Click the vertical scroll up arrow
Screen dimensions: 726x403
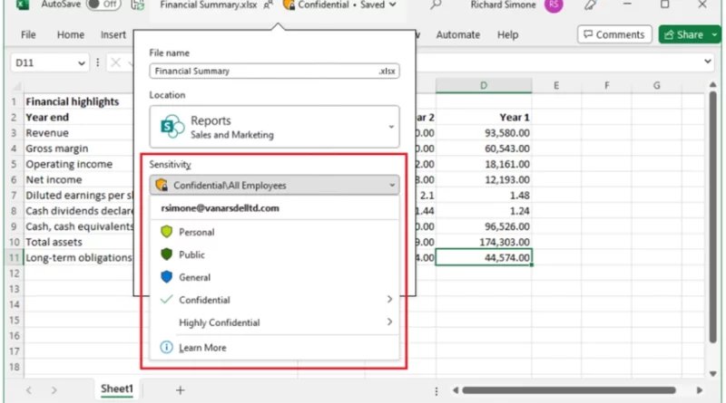pos(713,84)
